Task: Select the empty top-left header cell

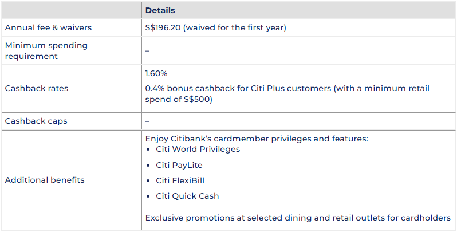Action: coord(71,10)
